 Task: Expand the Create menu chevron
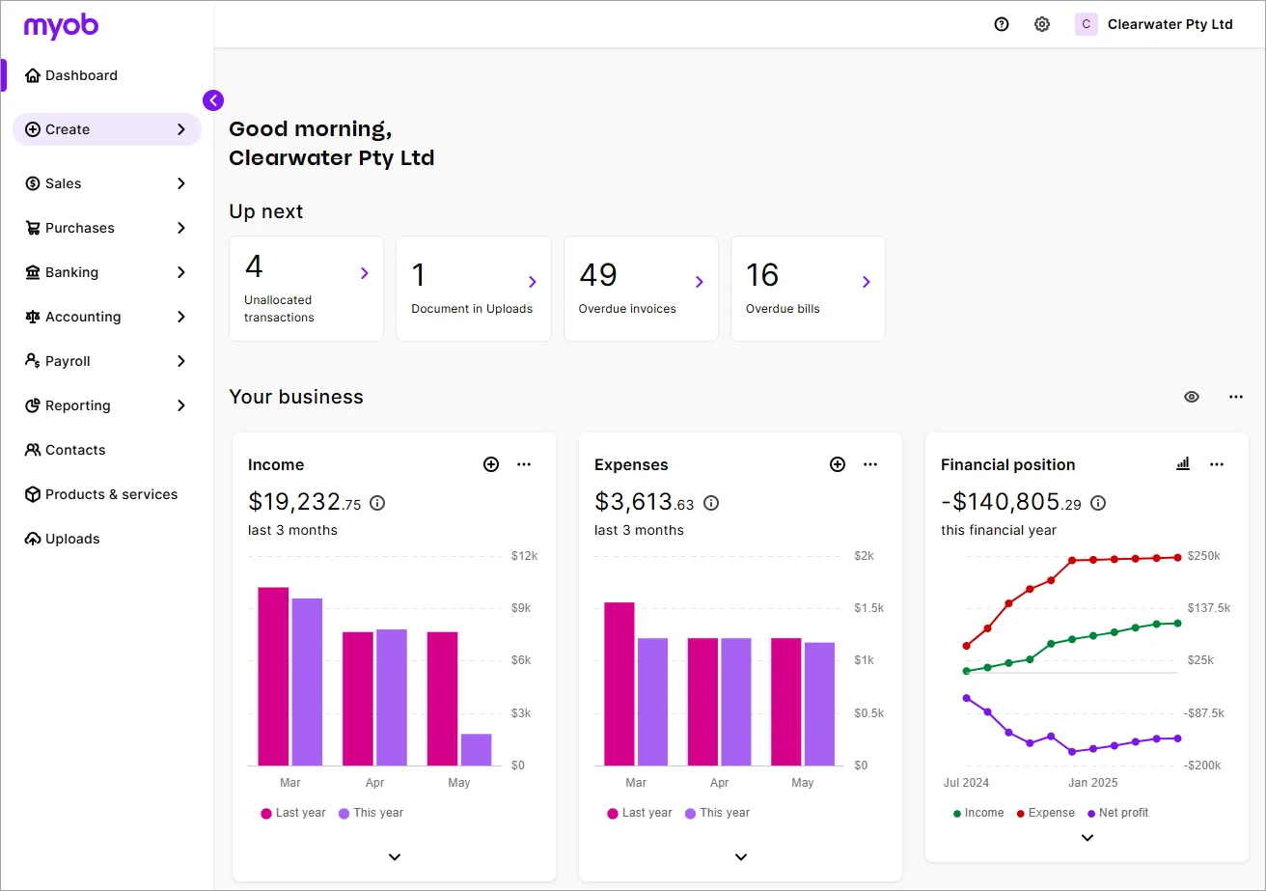click(181, 129)
